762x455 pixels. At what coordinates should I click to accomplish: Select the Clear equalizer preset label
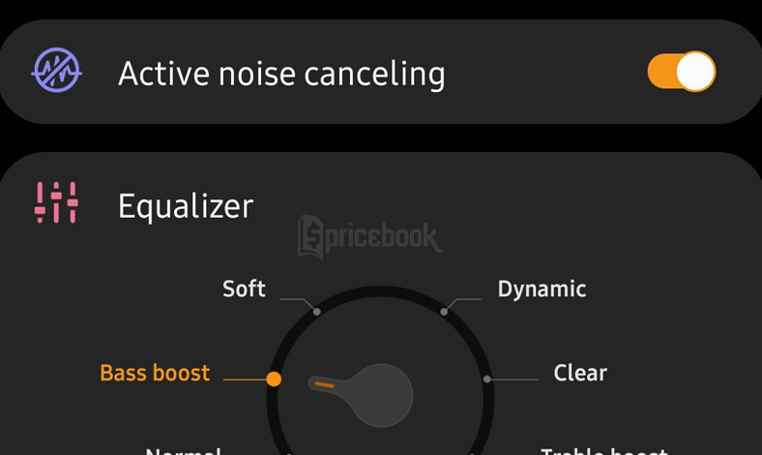point(580,373)
